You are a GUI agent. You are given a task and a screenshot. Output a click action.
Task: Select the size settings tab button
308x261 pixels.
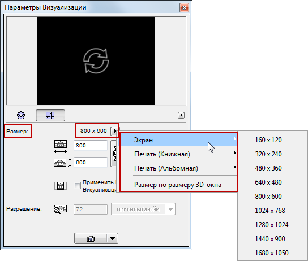50,115
